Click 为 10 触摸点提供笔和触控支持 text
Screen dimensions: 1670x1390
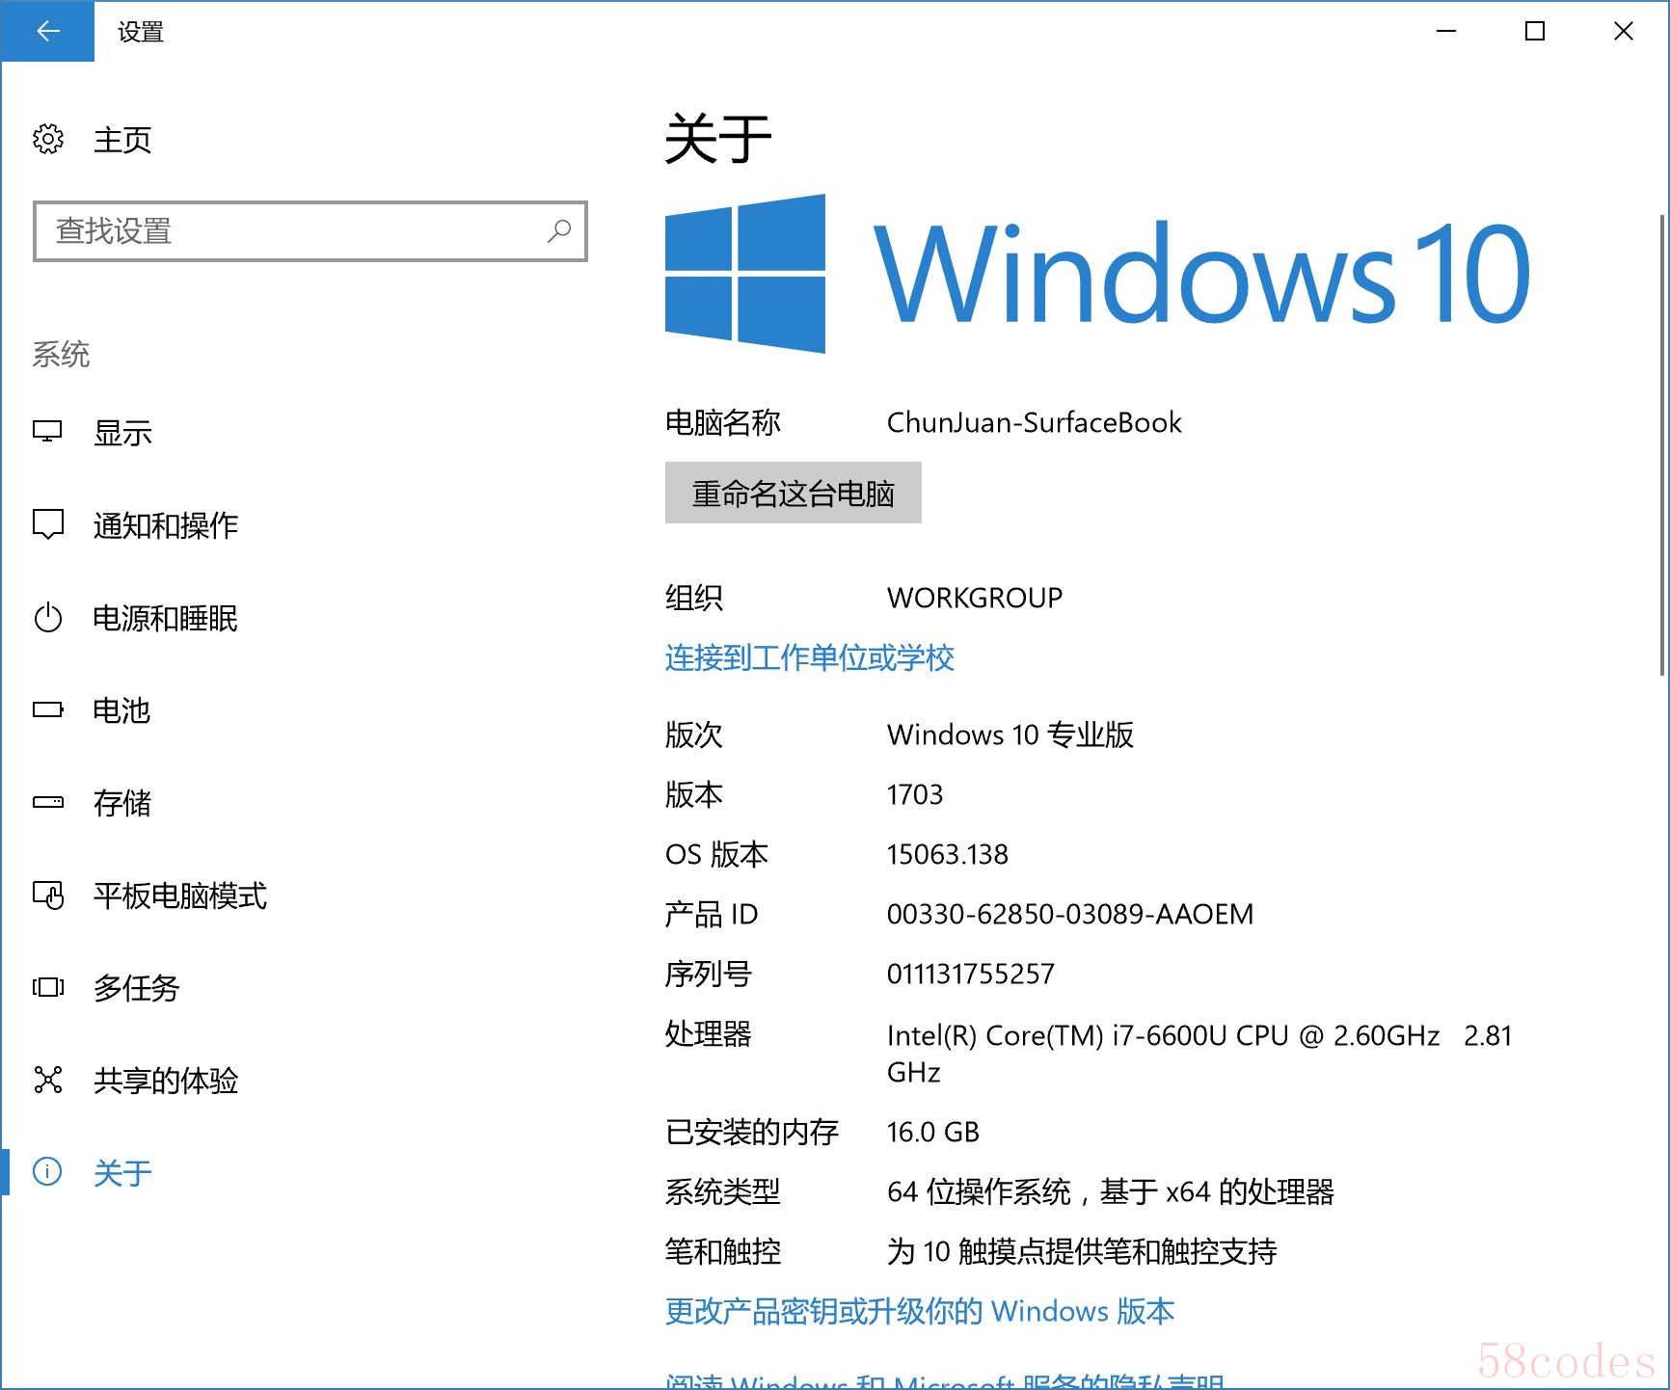tap(1082, 1251)
